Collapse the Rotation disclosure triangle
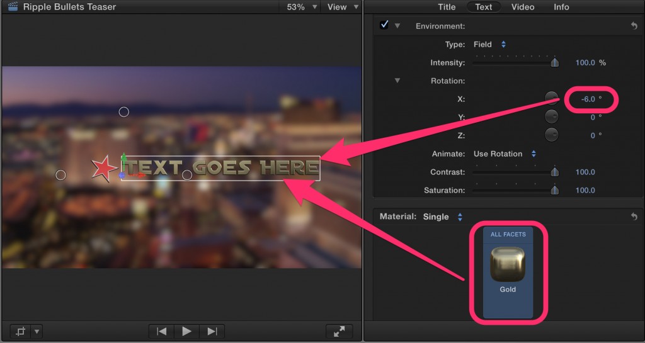This screenshot has height=343, width=645. coord(397,81)
